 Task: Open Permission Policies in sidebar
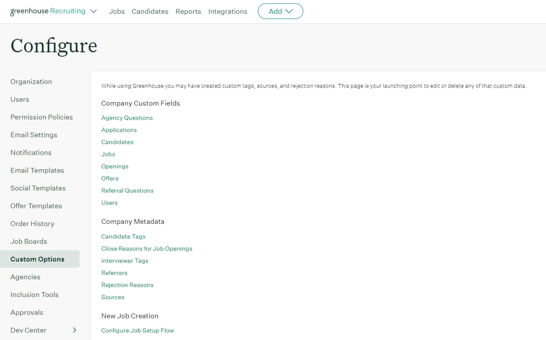tap(42, 117)
